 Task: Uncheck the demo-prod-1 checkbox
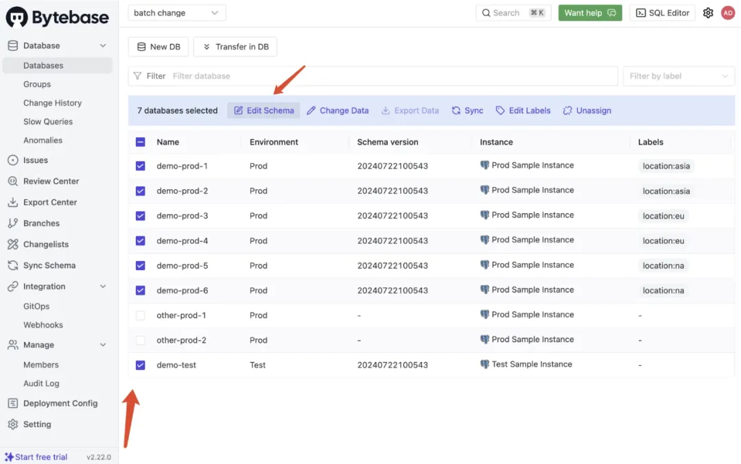(141, 166)
